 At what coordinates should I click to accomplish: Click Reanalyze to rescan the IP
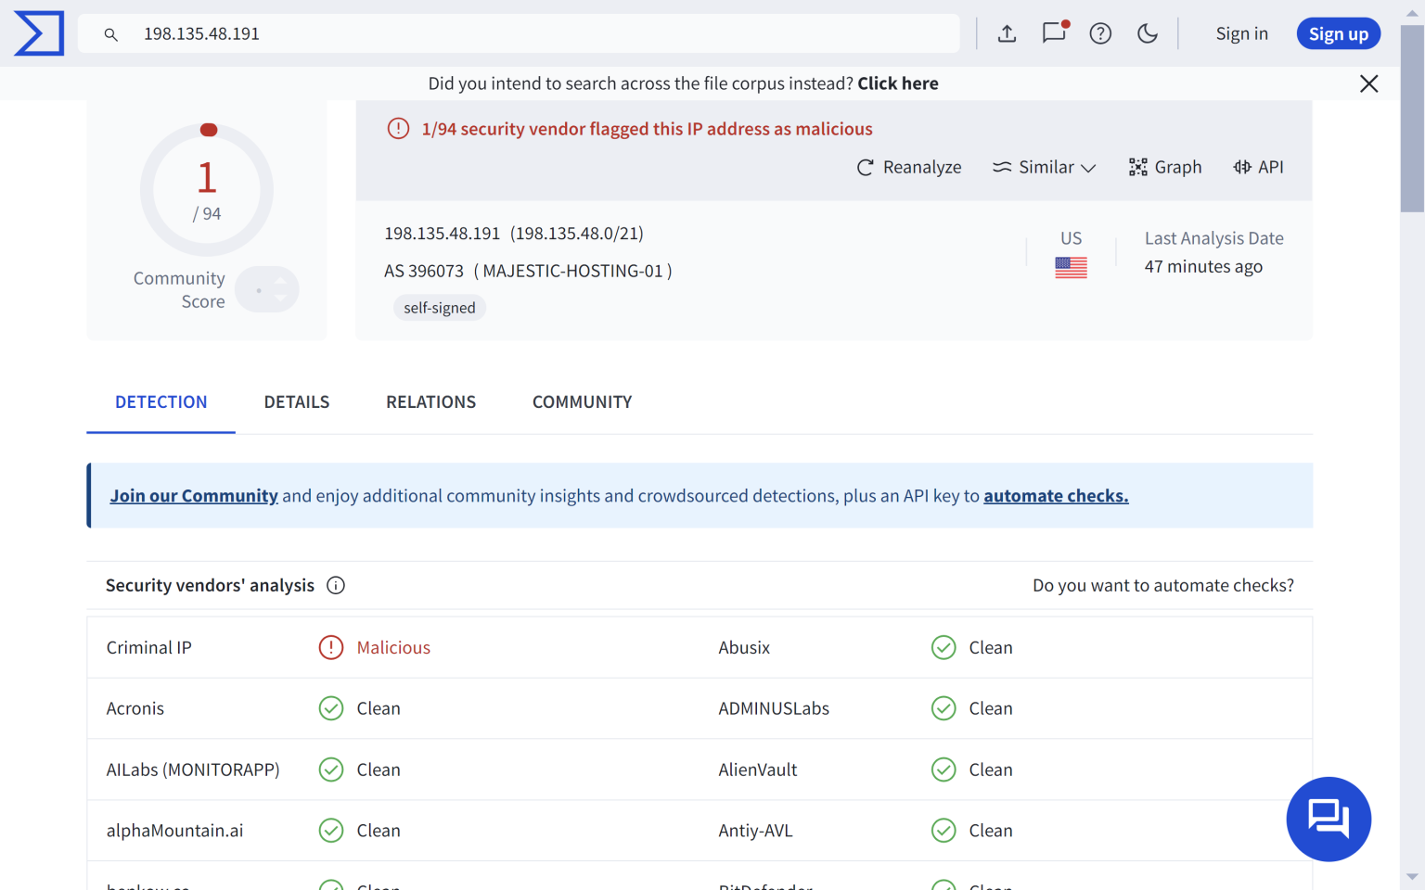click(908, 167)
